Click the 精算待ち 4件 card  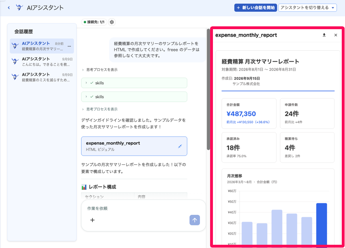tap(307, 148)
